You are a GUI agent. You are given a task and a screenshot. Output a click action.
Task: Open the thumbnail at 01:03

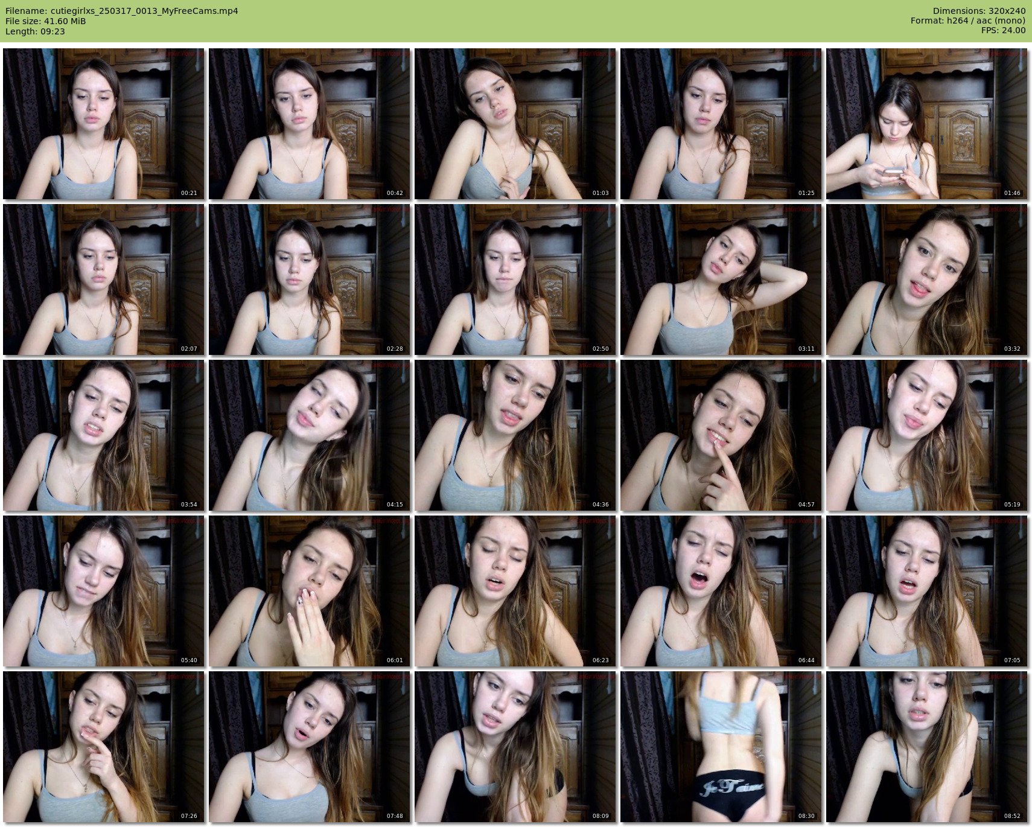(x=515, y=124)
